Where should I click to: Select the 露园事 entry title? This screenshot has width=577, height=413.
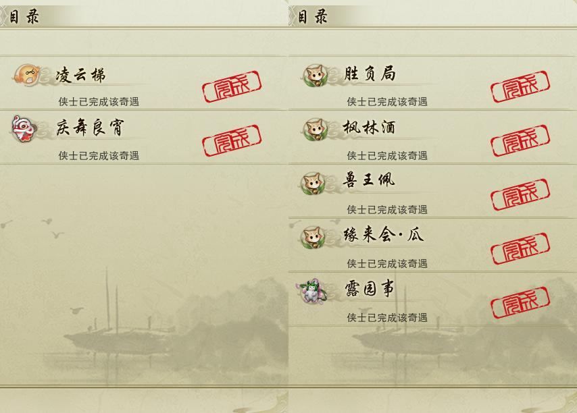pos(370,288)
